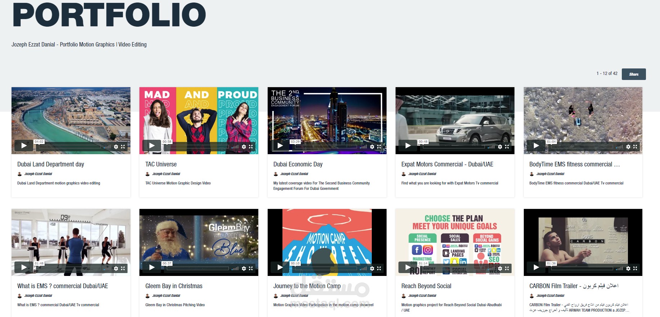The height and width of the screenshot is (317, 660).
Task: Play the Dubai Economic Day video
Action: click(x=280, y=146)
